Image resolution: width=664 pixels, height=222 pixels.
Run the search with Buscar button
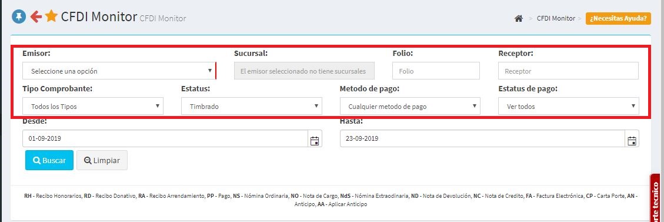pyautogui.click(x=49, y=160)
